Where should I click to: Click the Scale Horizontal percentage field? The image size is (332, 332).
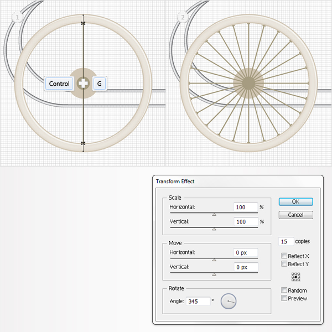[x=246, y=207]
